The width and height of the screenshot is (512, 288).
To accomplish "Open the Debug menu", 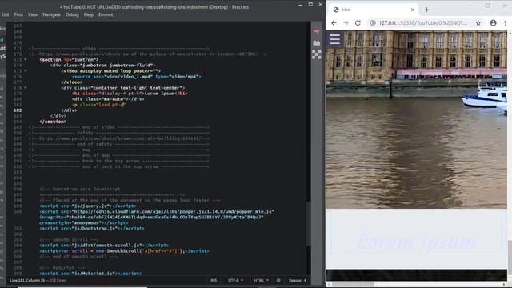I will (x=72, y=14).
